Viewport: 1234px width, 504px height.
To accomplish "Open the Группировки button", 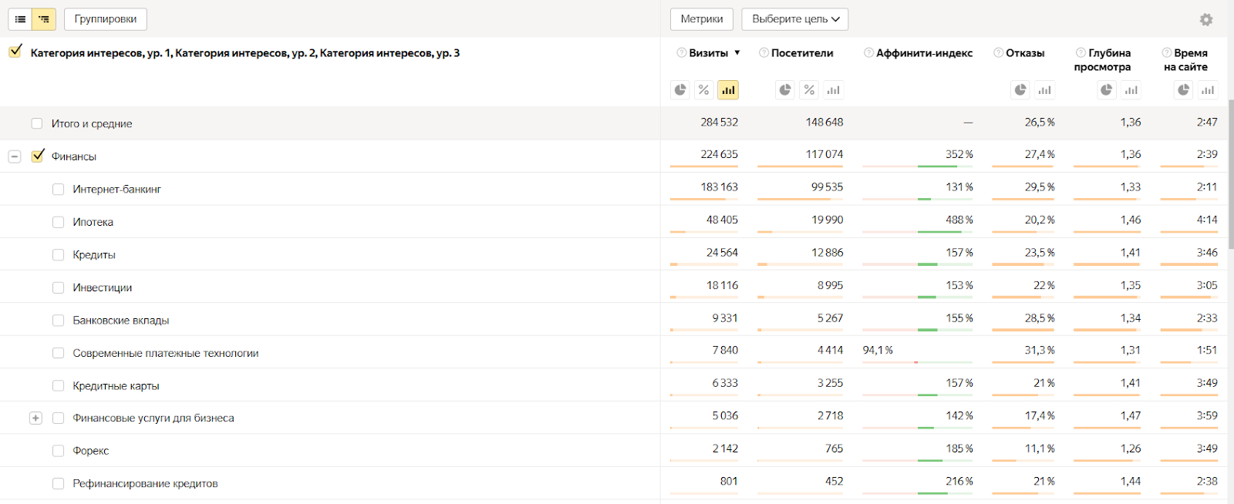I will (106, 19).
